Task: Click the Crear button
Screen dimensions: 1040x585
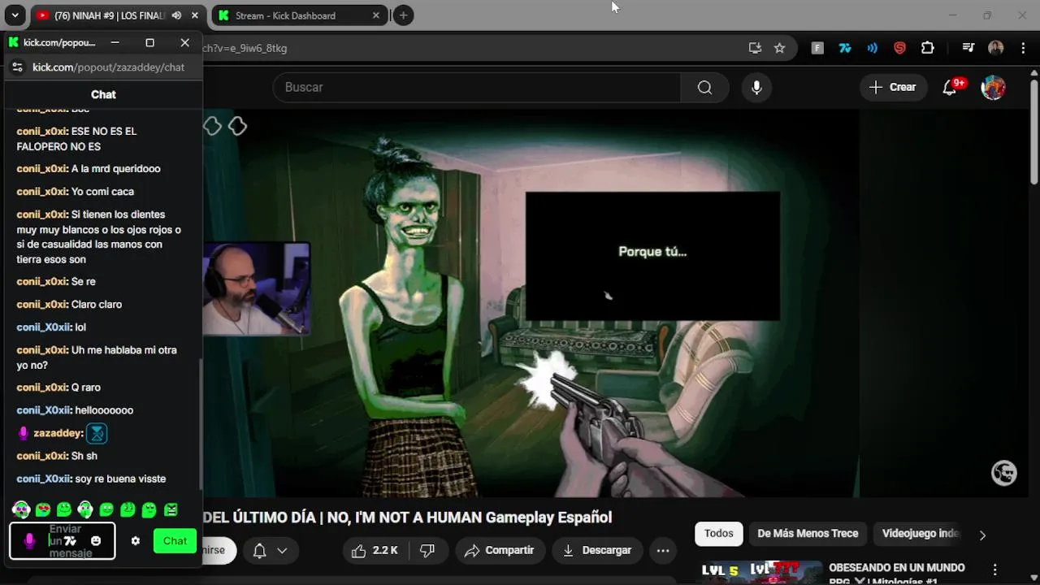Action: coord(892,87)
